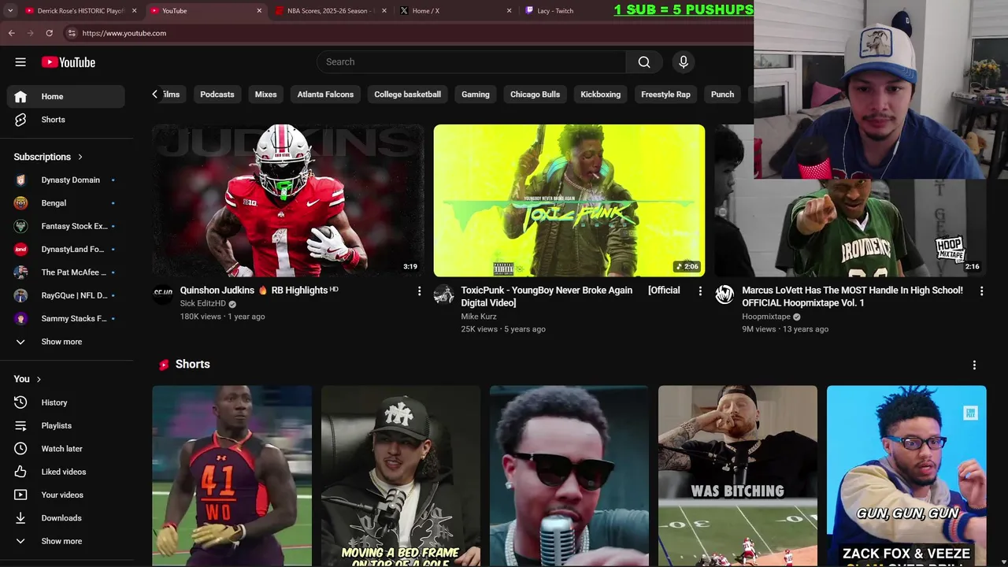Viewport: 1008px width, 567px height.
Task: Click Hoopmixtape channel avatar
Action: click(x=724, y=295)
